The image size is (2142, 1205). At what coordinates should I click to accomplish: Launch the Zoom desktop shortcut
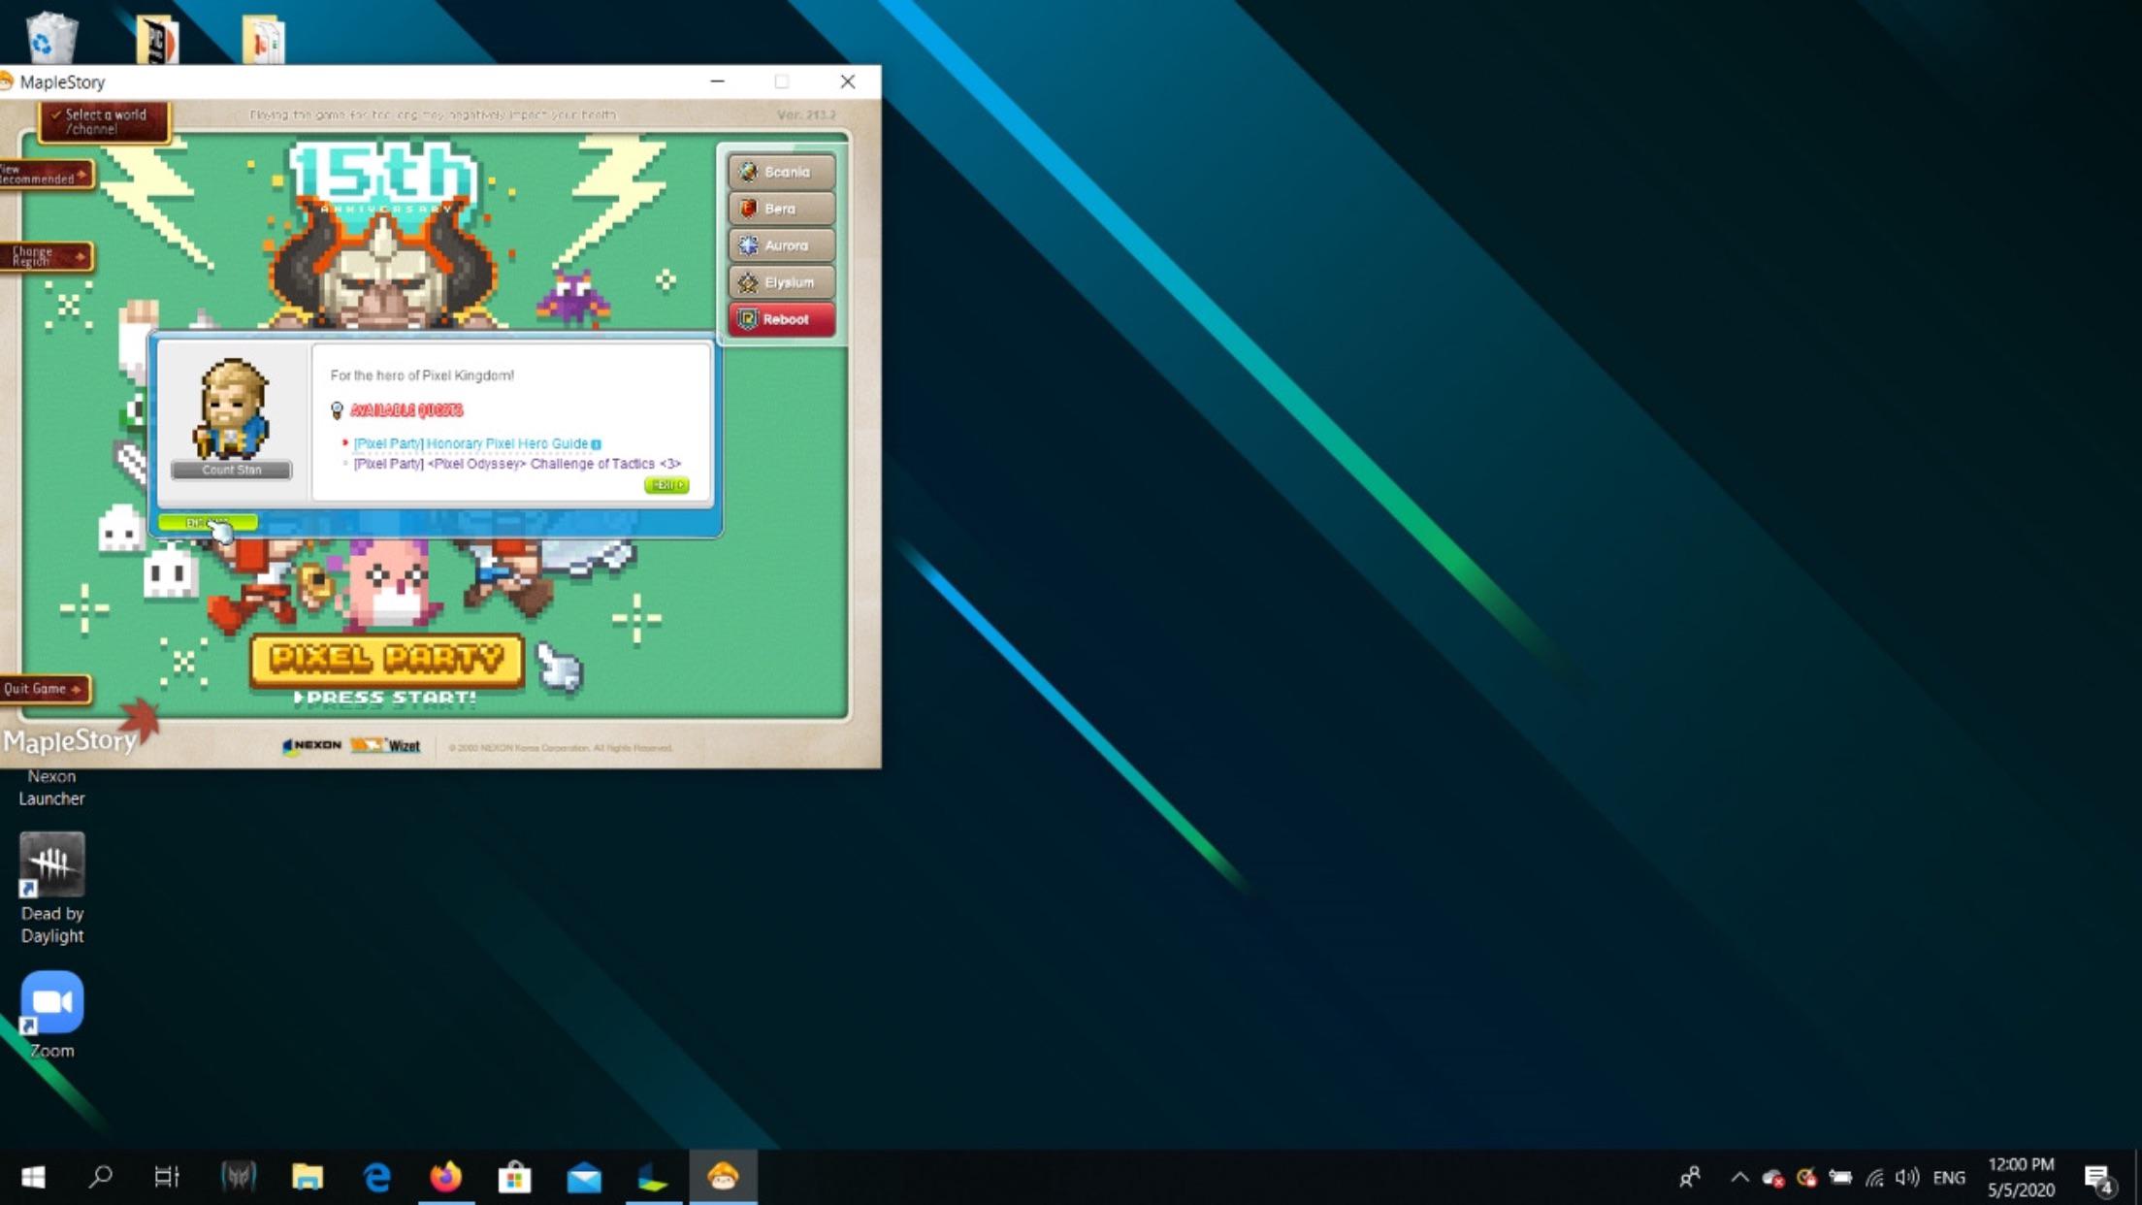[x=52, y=1003]
